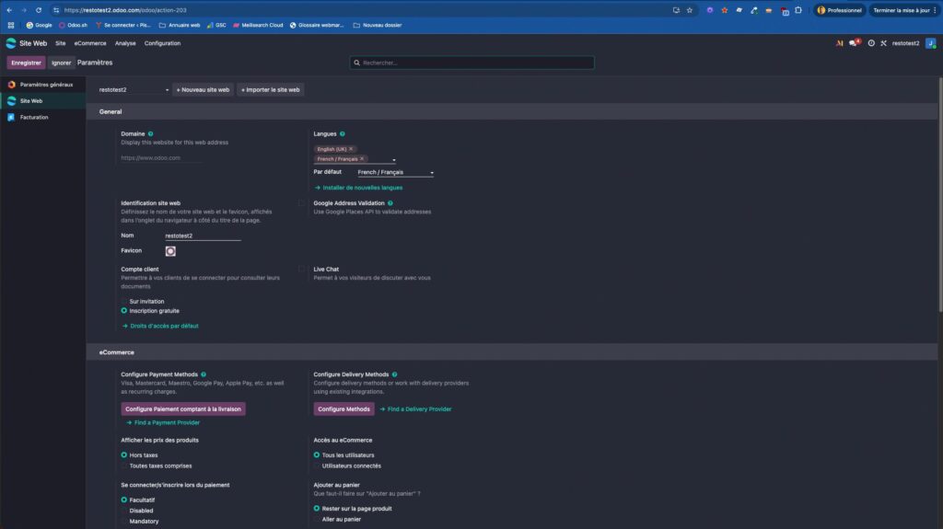The width and height of the screenshot is (943, 529).
Task: Enable the Live Chat checkbox
Action: tap(302, 270)
